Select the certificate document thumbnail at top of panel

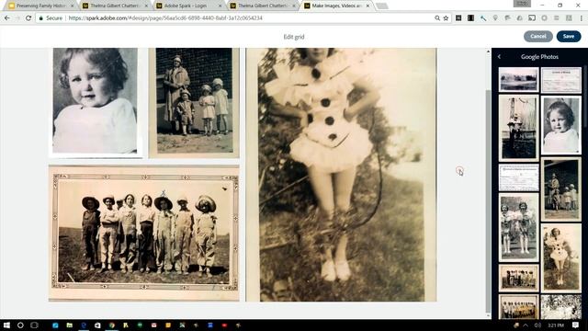click(x=561, y=80)
